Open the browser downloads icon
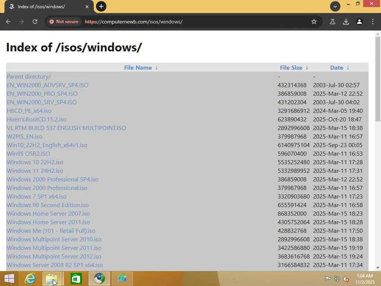 346,22
